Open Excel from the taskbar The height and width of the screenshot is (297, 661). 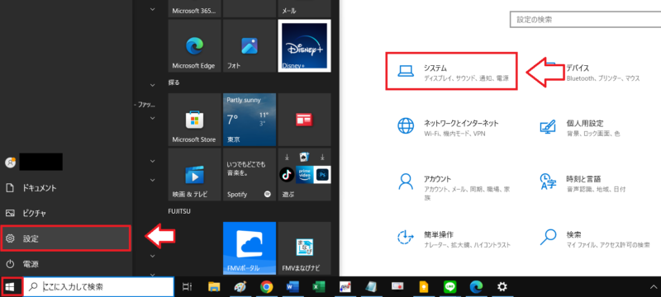[x=318, y=287]
